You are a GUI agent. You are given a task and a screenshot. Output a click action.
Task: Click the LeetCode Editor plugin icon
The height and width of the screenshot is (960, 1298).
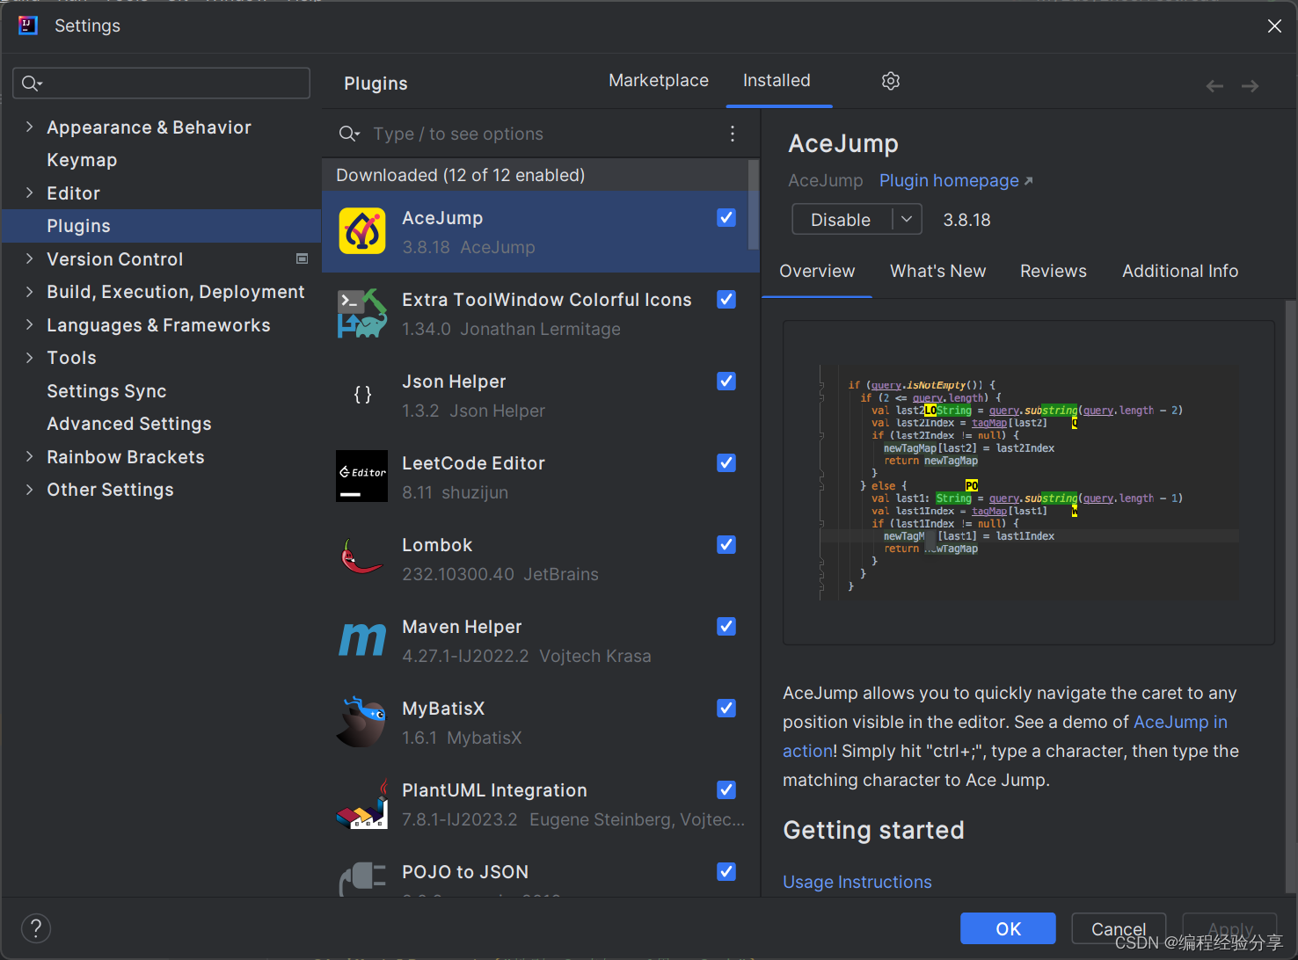coord(362,476)
